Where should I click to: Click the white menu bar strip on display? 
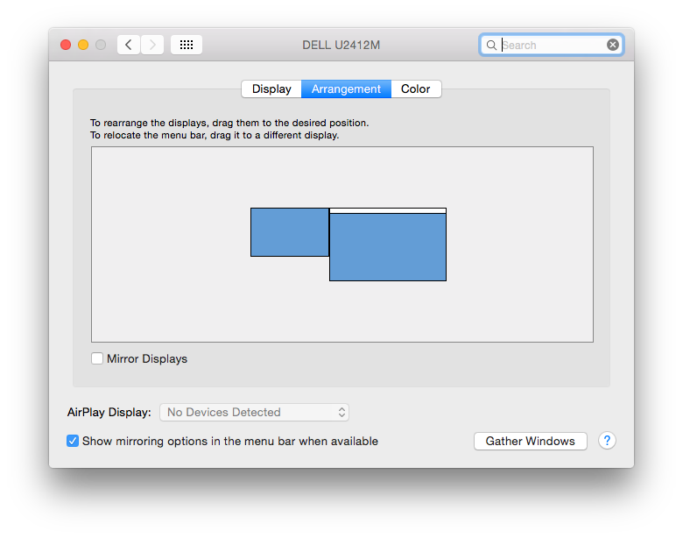point(388,210)
